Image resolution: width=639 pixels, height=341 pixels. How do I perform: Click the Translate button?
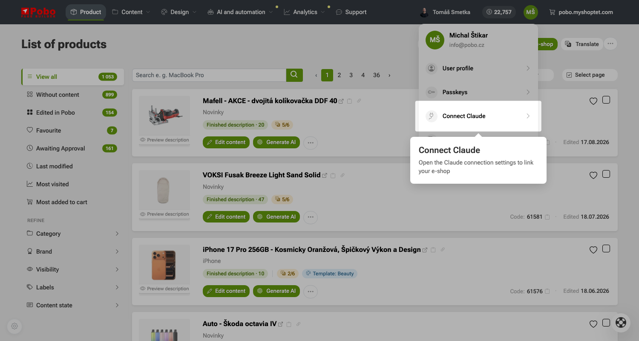[x=582, y=44]
